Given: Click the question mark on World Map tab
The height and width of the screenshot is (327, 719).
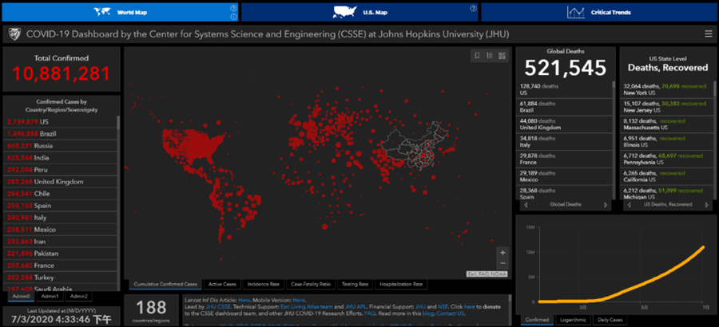Looking at the screenshot, I should coord(233,8).
